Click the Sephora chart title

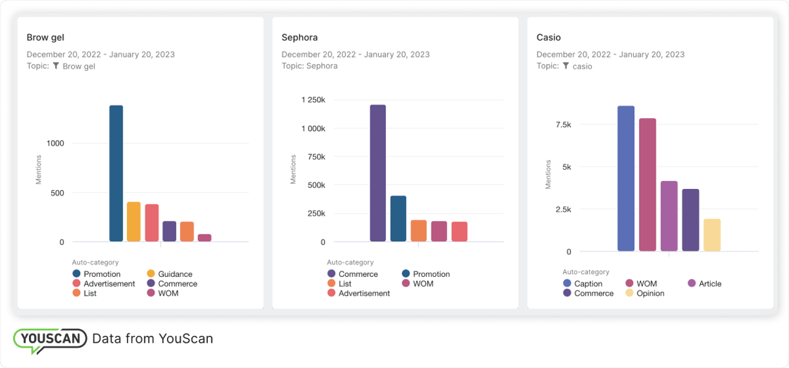[300, 38]
